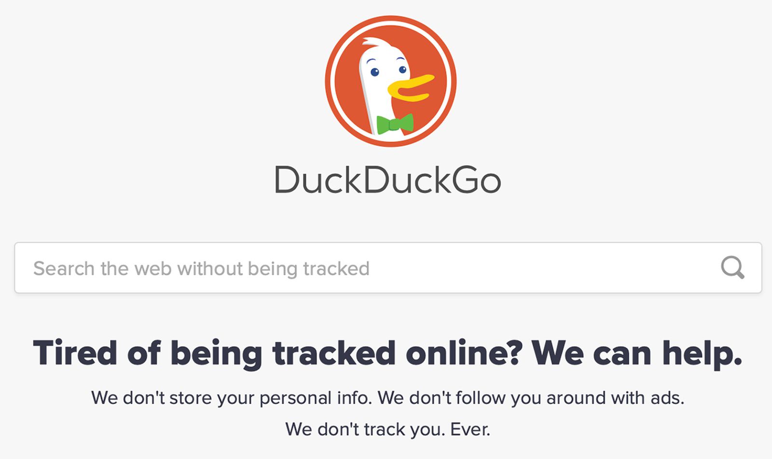Screen dimensions: 772x459
Task: Click the 'Tired of being tracked online?' heading
Action: (278, 353)
